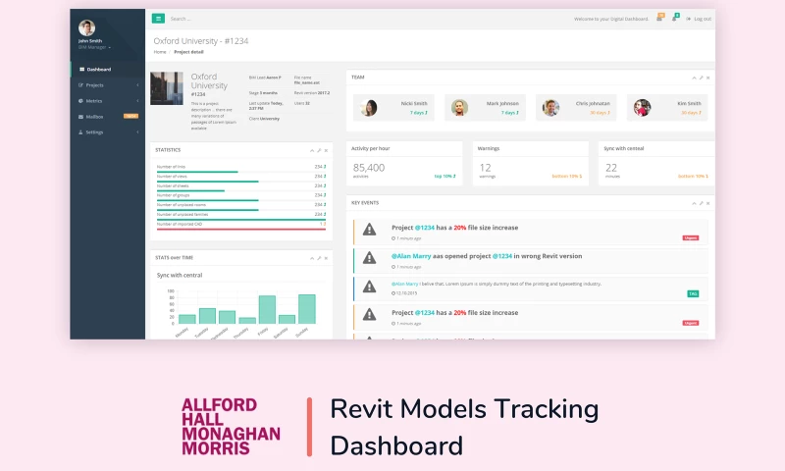Open Metrics in the sidebar
Viewport: 785px width, 471px height.
[x=108, y=101]
